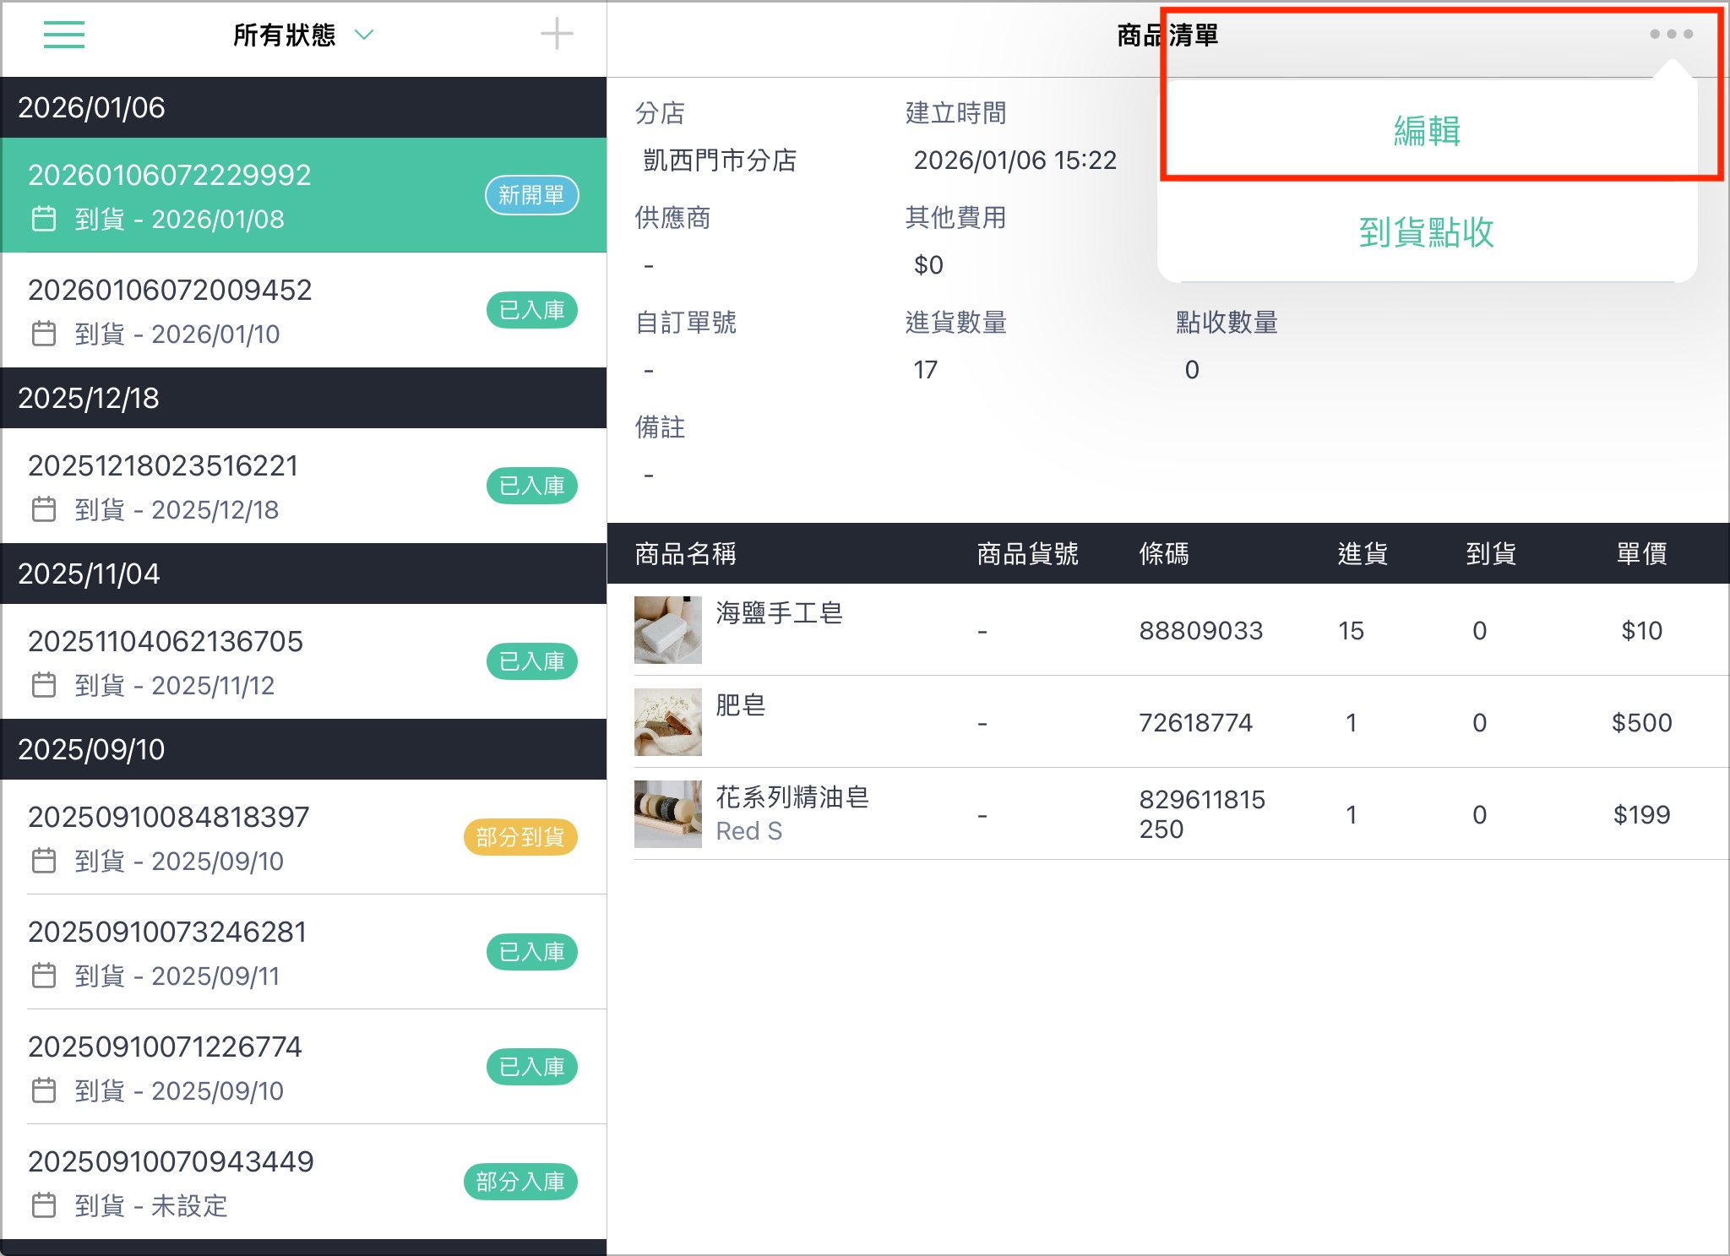Click the 新開單 status badge
Viewport: 1730px width, 1256px height.
(x=531, y=195)
